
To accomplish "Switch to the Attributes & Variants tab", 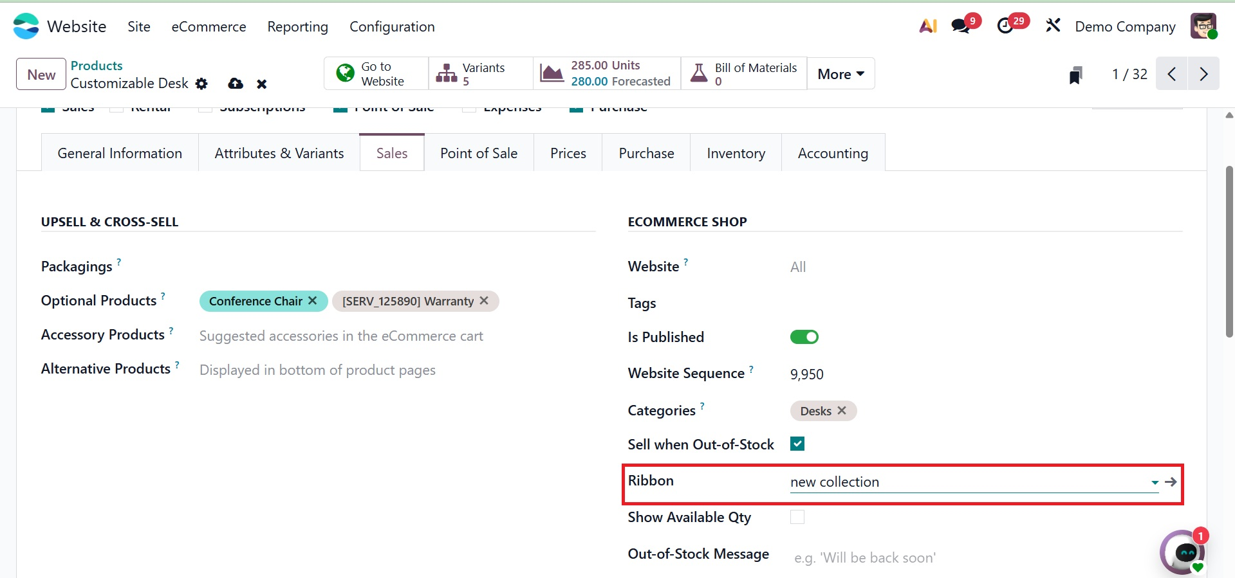I will [x=279, y=153].
